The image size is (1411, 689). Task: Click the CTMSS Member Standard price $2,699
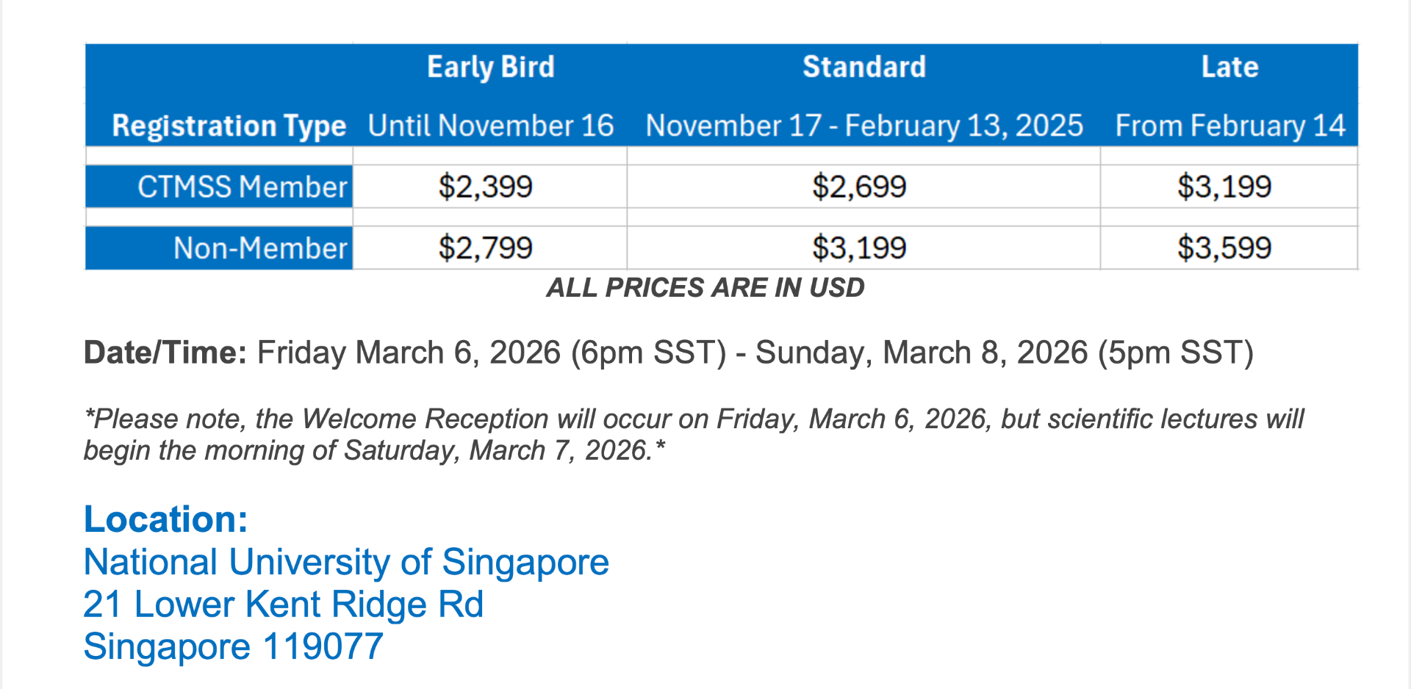point(859,187)
